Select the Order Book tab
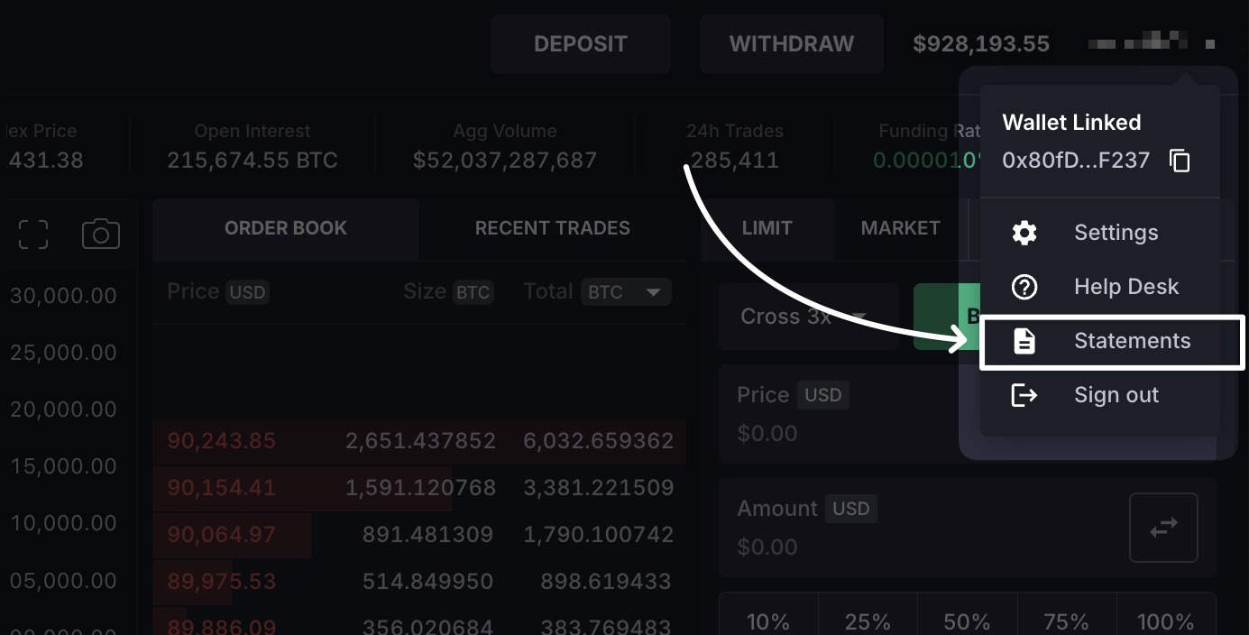This screenshot has width=1249, height=635. pyautogui.click(x=285, y=228)
